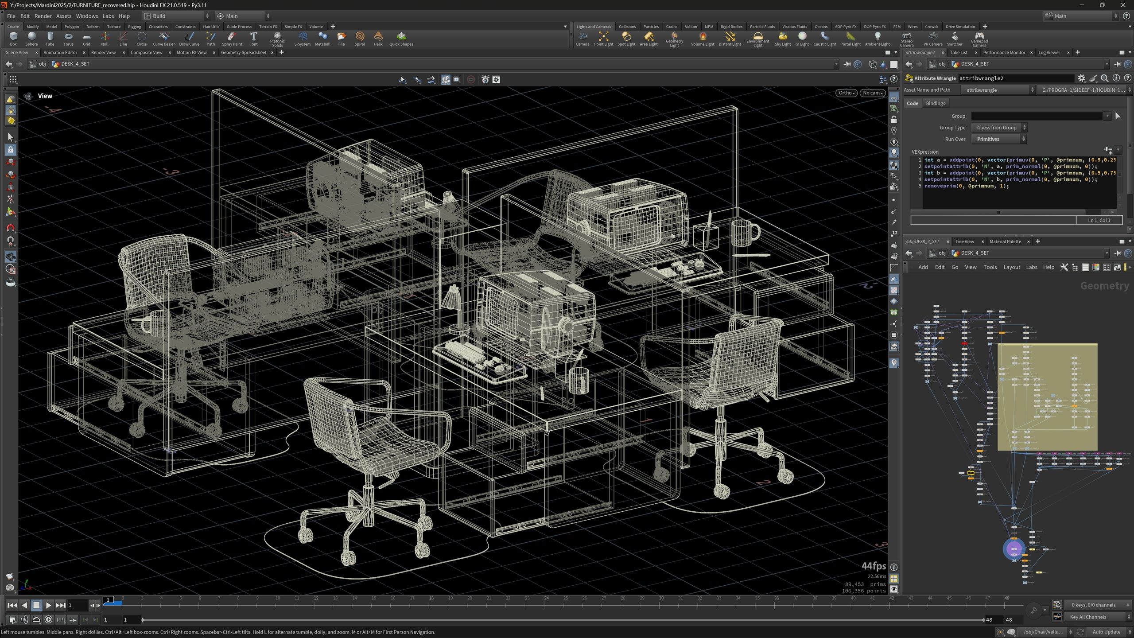Add a Point Light
The height and width of the screenshot is (638, 1134).
point(603,39)
